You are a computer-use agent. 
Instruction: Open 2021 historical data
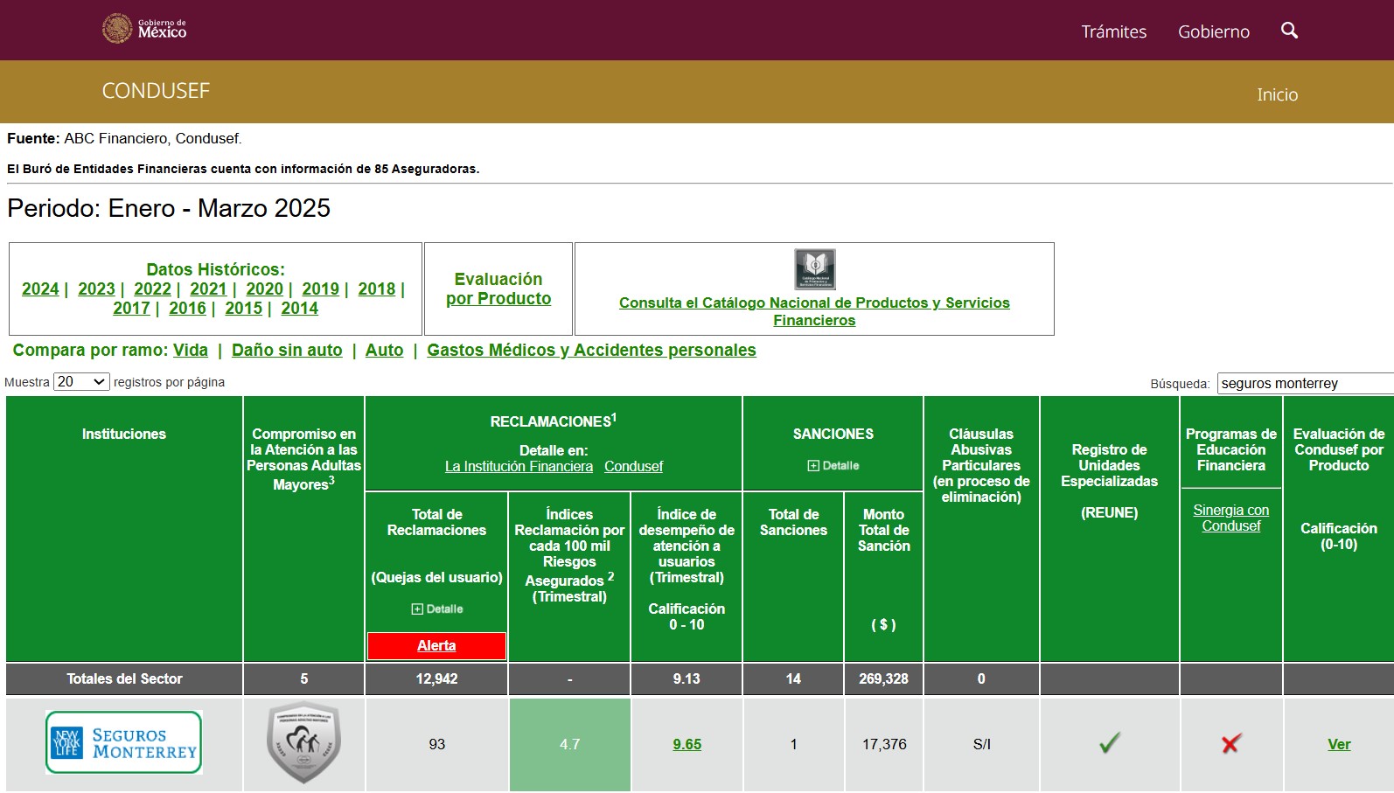click(208, 289)
